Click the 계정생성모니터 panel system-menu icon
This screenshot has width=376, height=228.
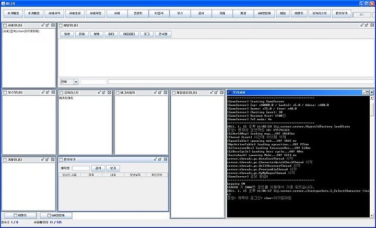point(173,93)
